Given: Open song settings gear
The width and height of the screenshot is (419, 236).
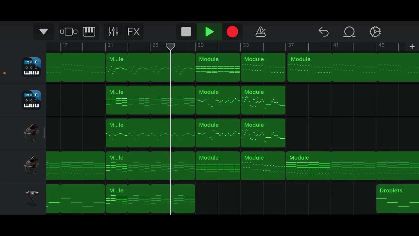Looking at the screenshot, I should pyautogui.click(x=375, y=32).
